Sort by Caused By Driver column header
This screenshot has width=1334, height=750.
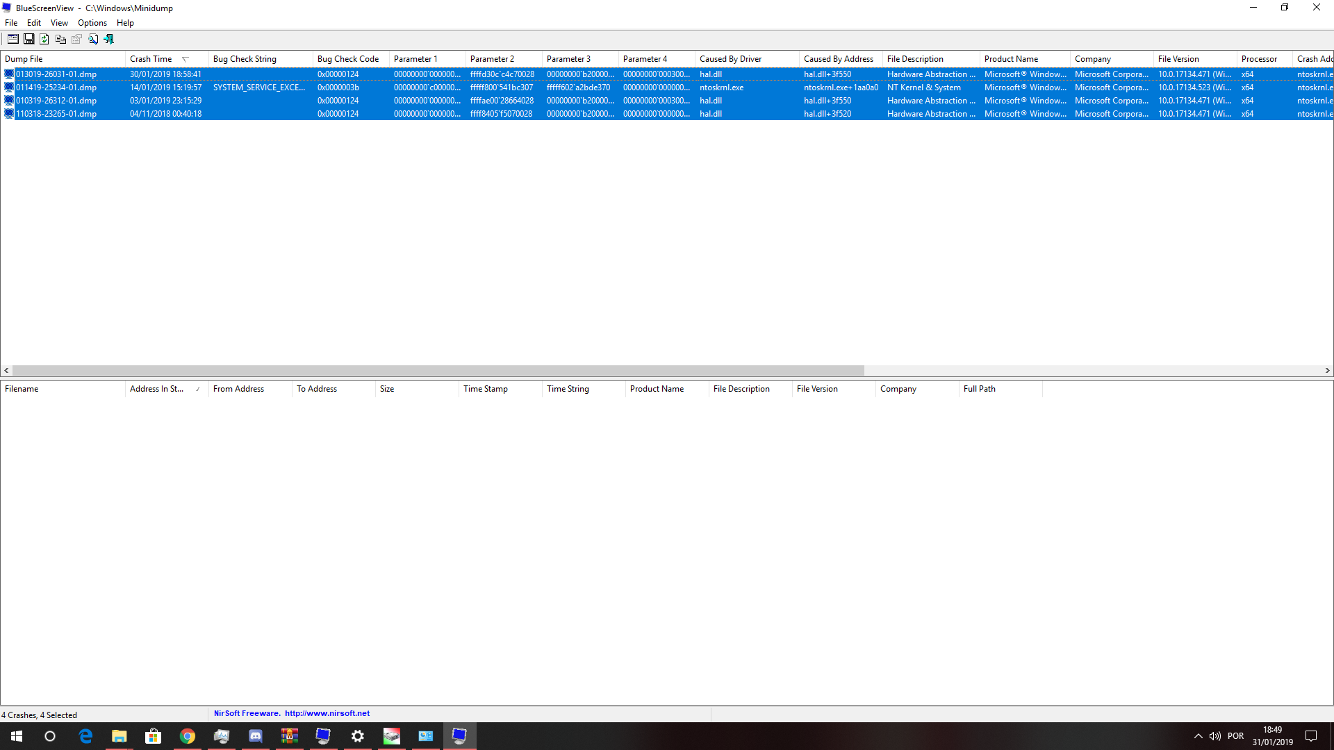pyautogui.click(x=747, y=59)
